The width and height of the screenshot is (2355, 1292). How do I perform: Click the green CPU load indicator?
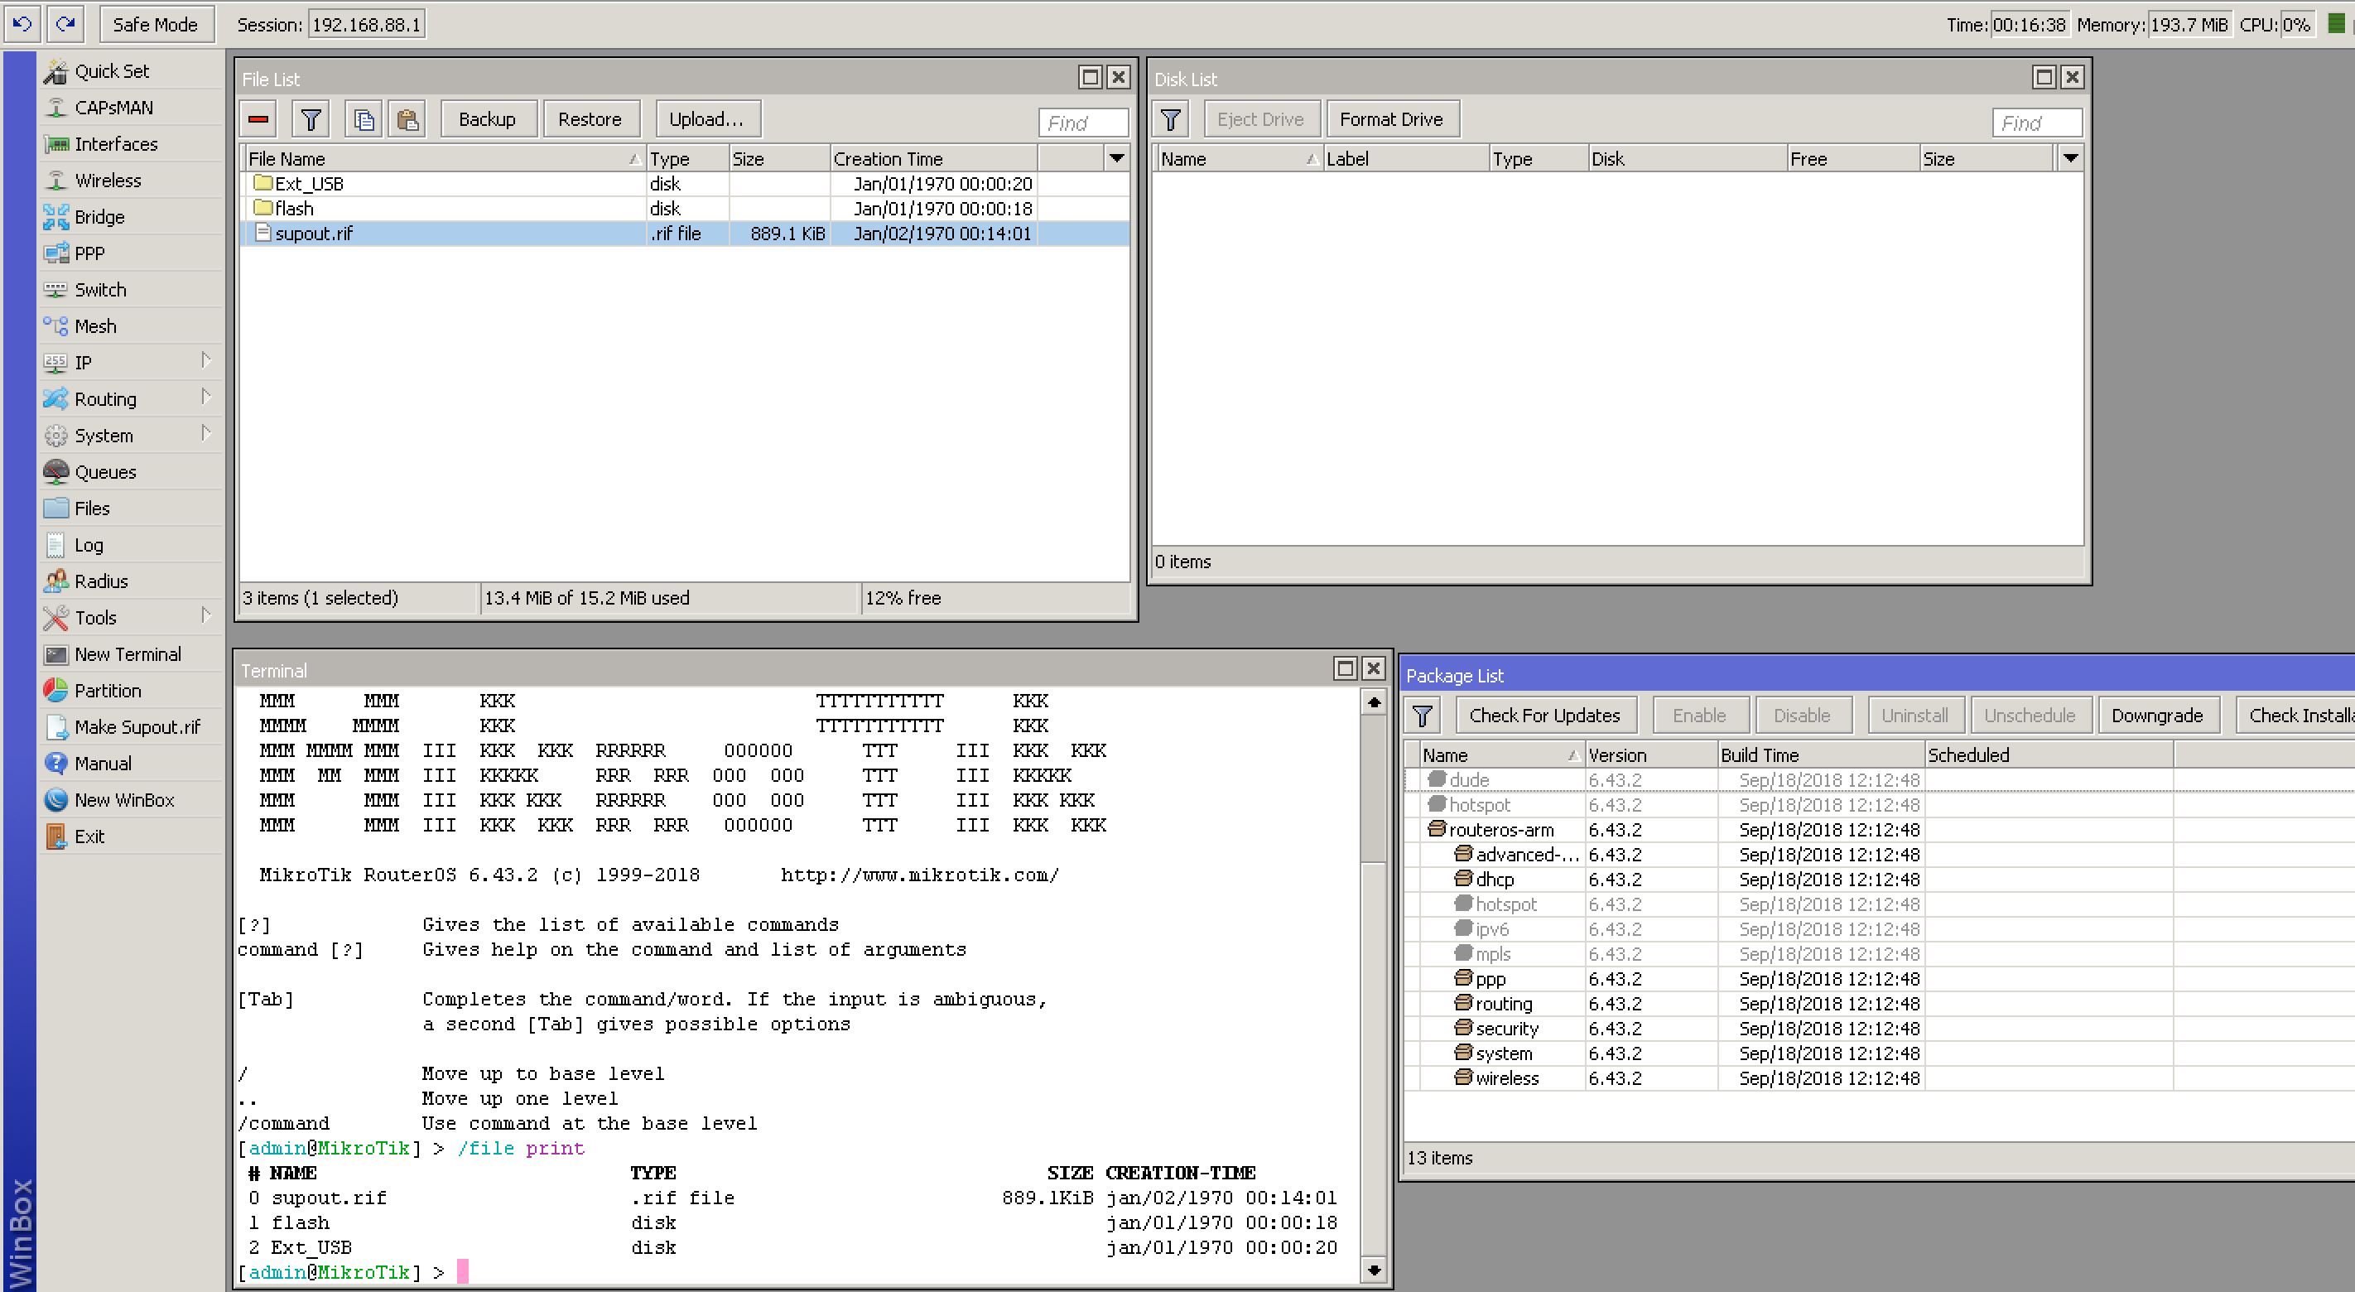tap(2336, 24)
